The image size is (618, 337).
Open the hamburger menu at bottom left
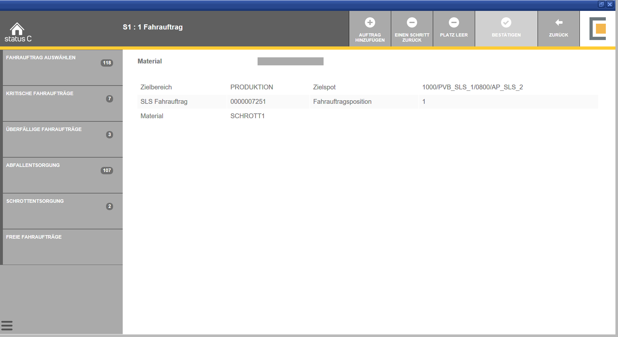point(7,325)
